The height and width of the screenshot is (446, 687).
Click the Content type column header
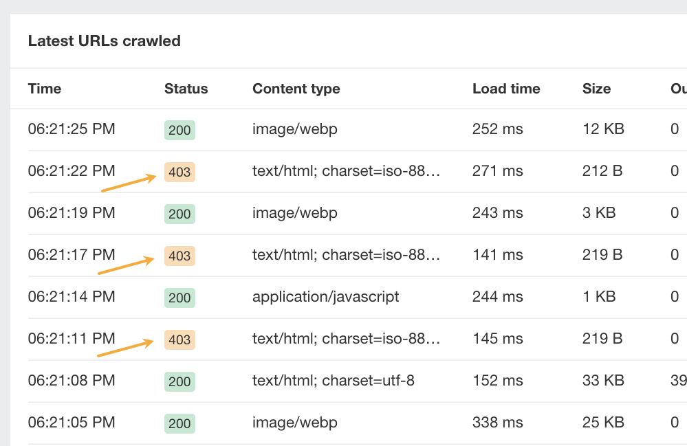click(296, 89)
